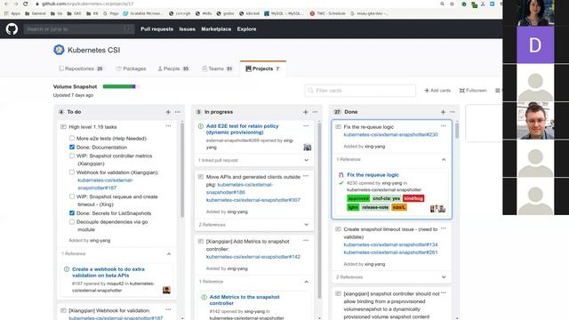The width and height of the screenshot is (569, 320).
Task: Open Done column options menu
Action: click(x=453, y=112)
